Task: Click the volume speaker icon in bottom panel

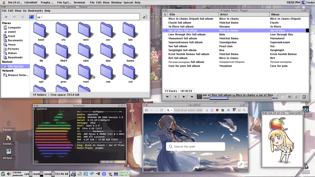Action: pos(9,174)
